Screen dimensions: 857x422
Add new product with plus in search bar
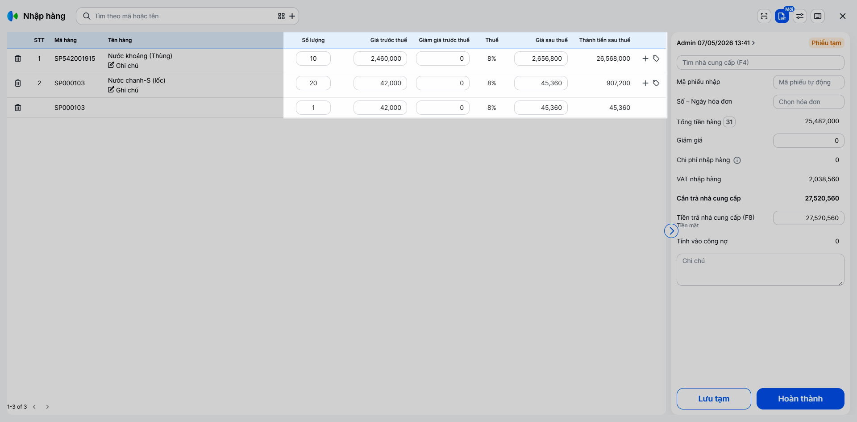pyautogui.click(x=292, y=16)
